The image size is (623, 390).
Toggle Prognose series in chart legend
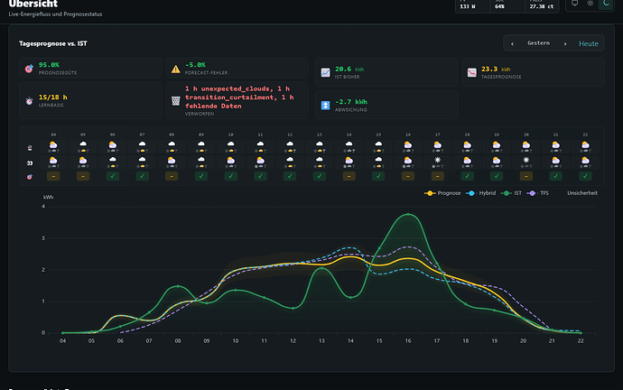(x=442, y=193)
